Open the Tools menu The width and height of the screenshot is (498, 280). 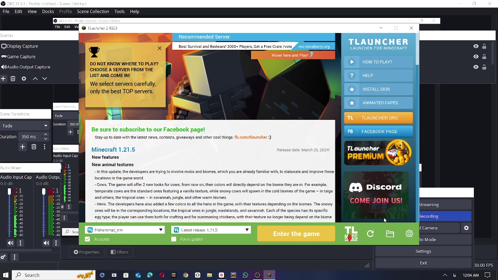point(119,11)
